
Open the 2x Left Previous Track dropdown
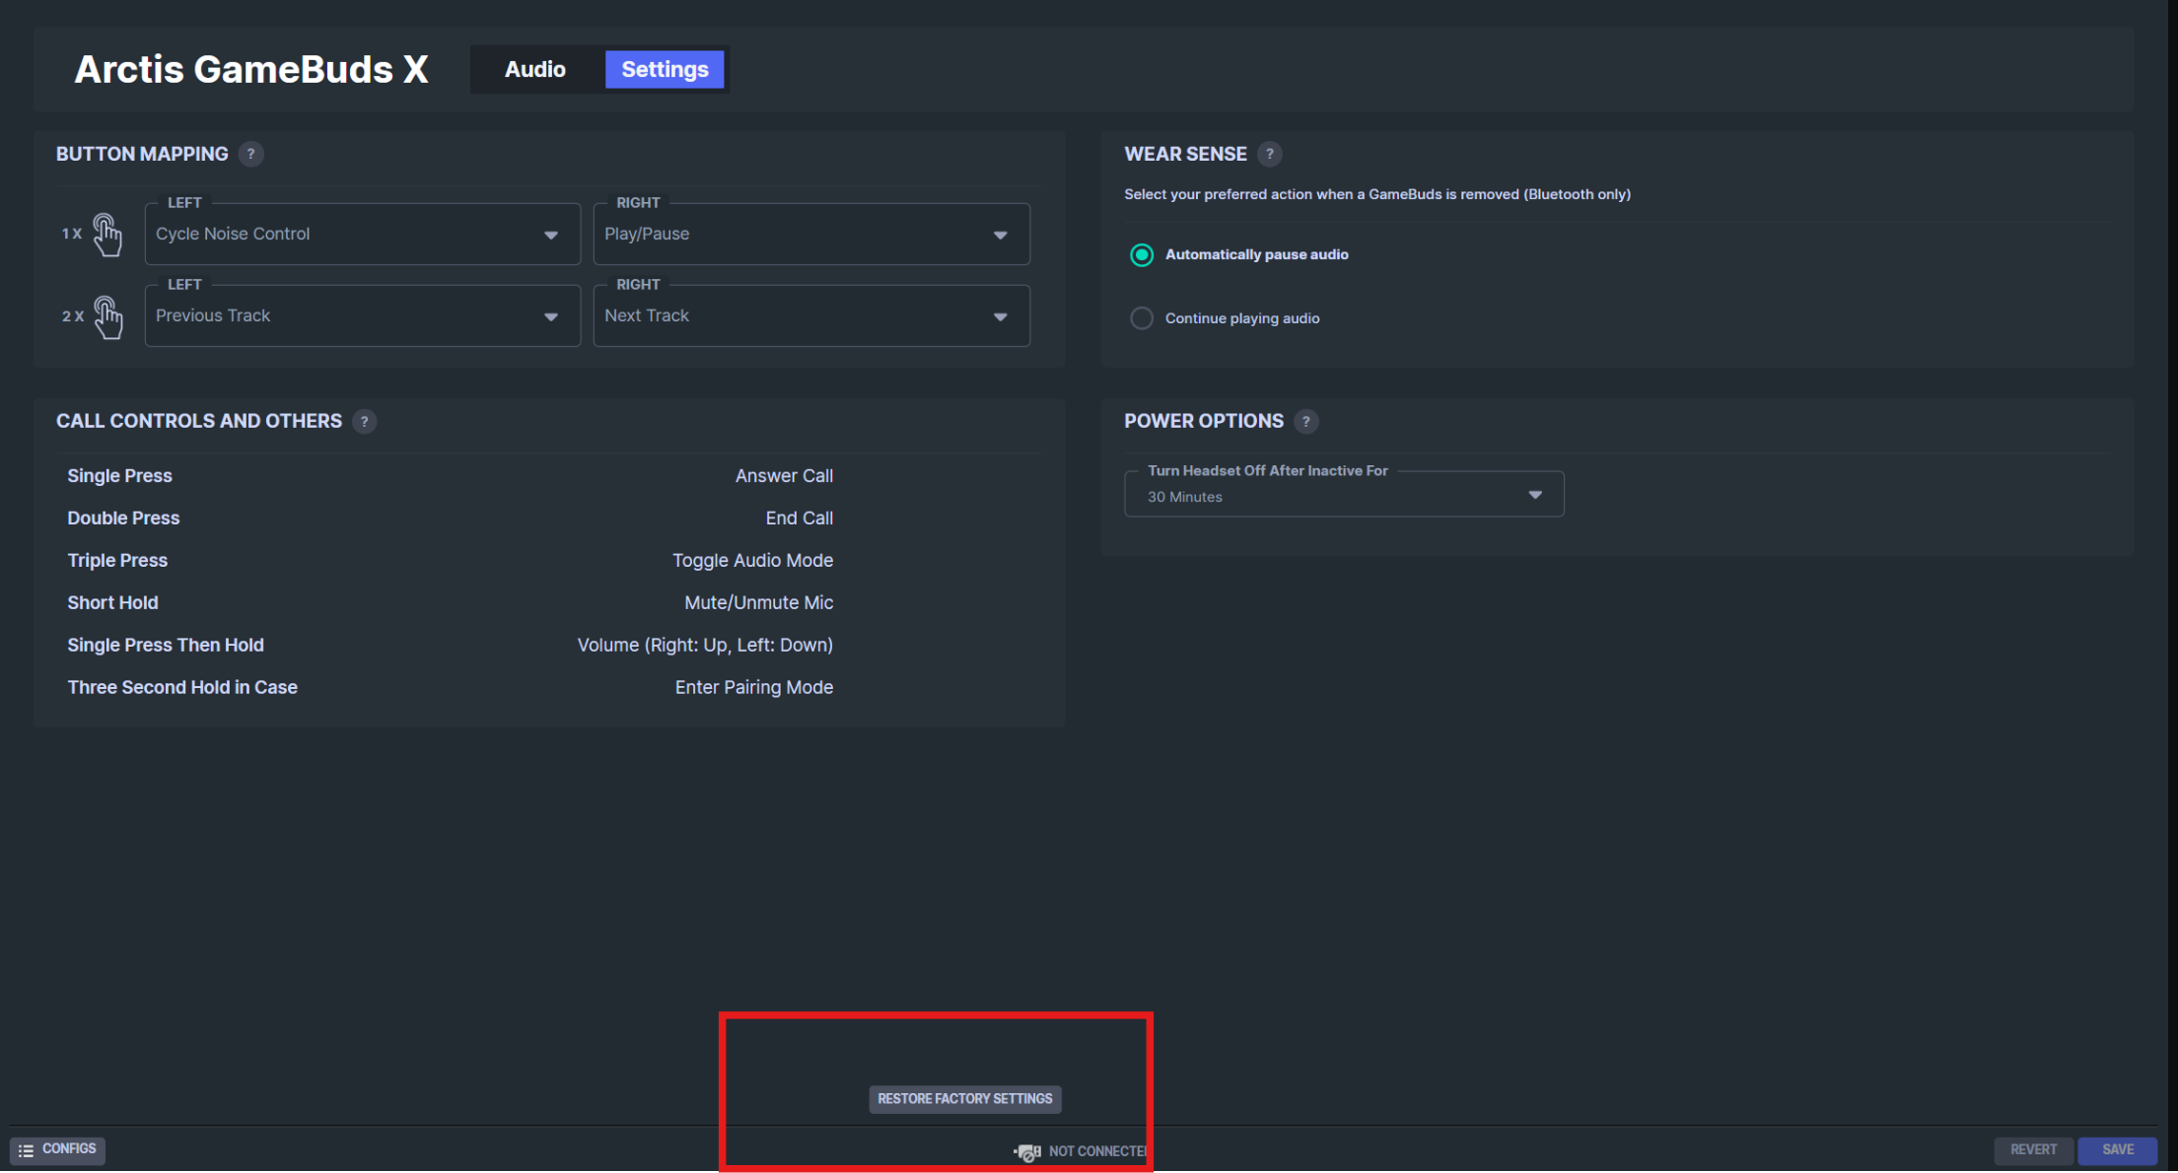(363, 316)
